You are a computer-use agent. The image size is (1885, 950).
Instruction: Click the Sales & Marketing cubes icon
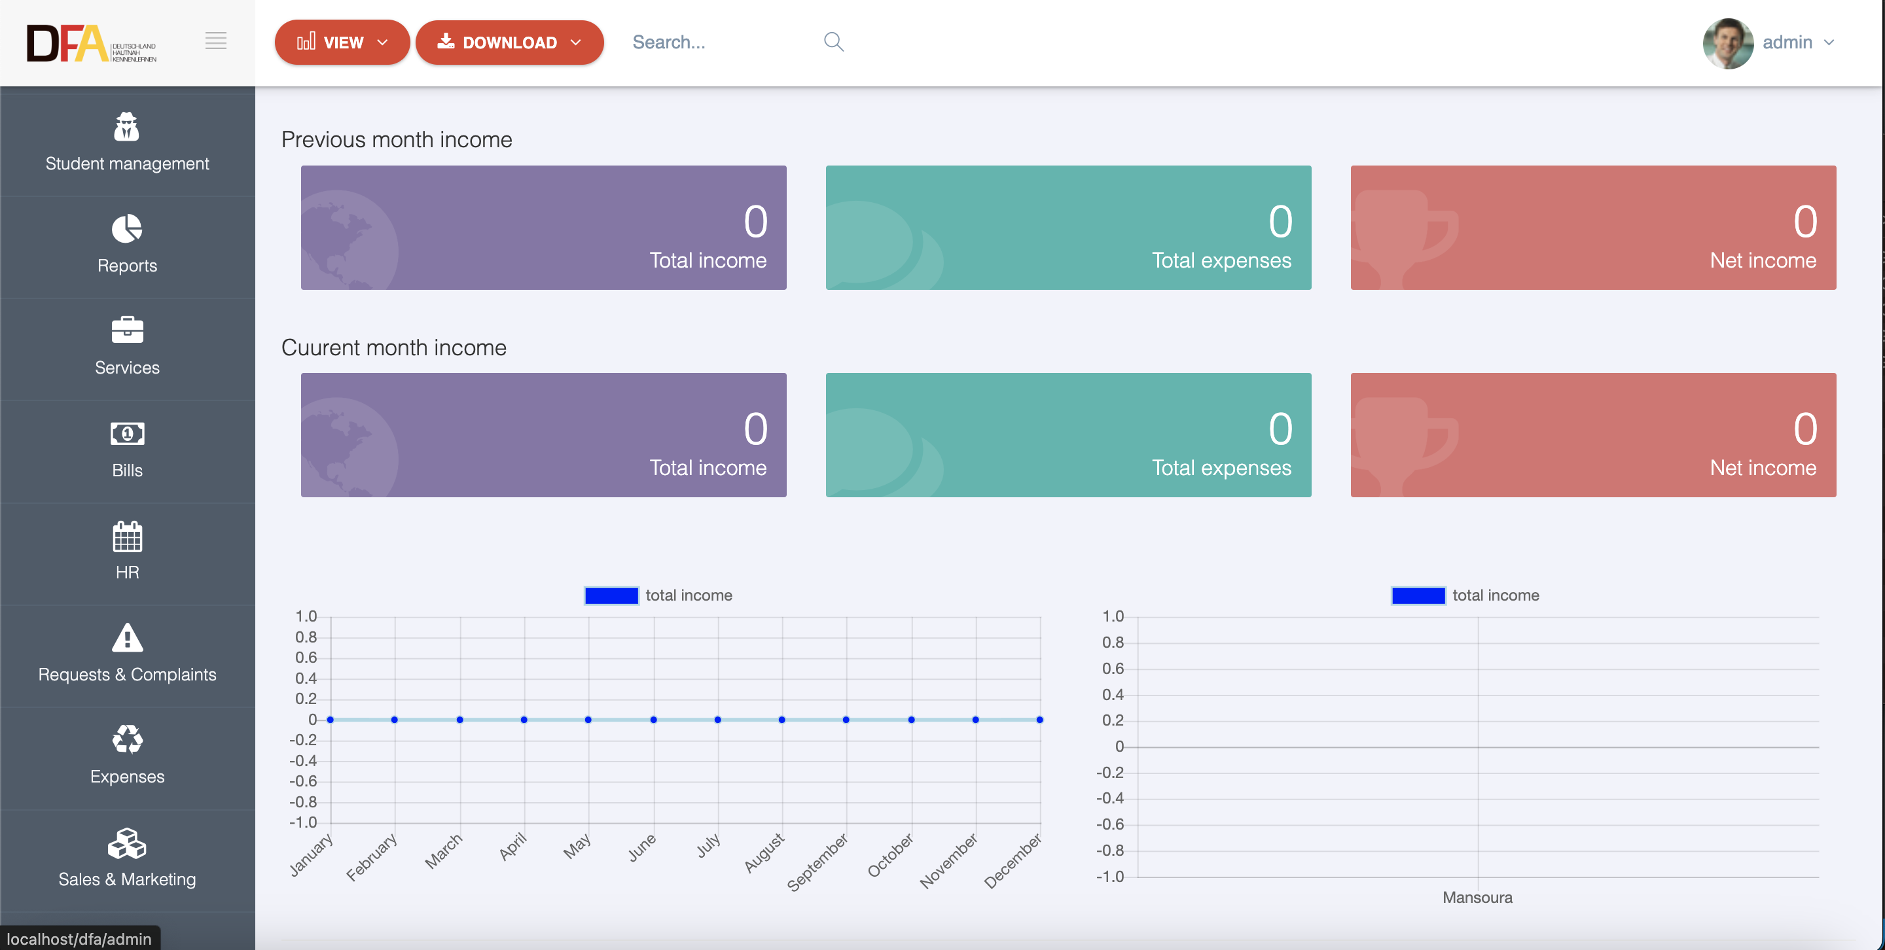coord(126,843)
